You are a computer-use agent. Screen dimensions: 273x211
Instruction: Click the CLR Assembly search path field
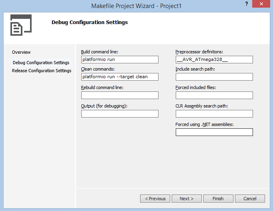214,114
